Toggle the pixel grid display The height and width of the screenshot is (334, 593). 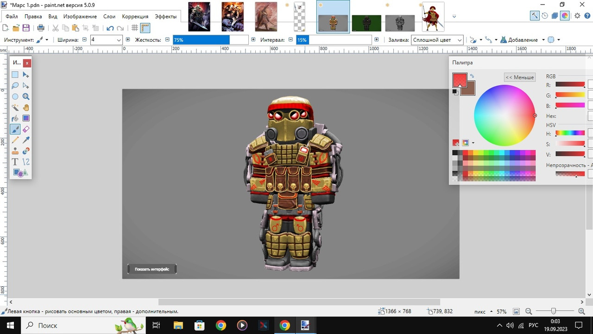(x=135, y=28)
